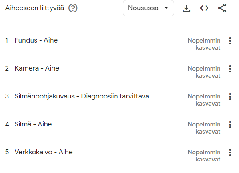This screenshot has width=239, height=173.
Task: Click the help question mark icon
Action: point(73,8)
